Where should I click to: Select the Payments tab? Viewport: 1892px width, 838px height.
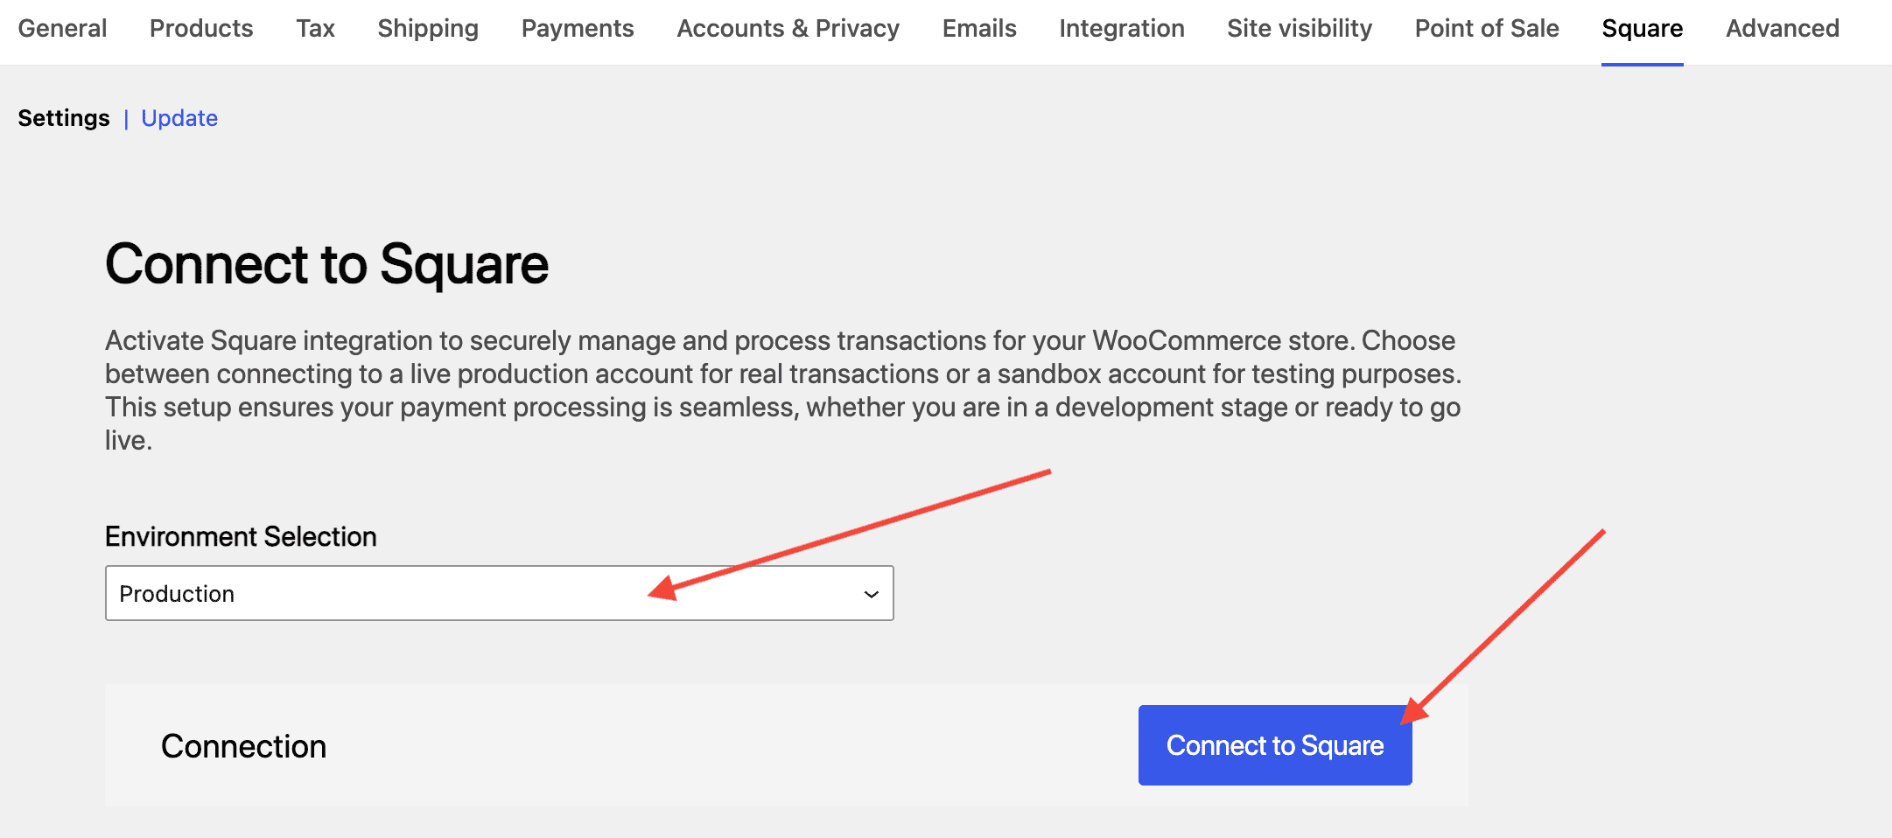(x=578, y=29)
